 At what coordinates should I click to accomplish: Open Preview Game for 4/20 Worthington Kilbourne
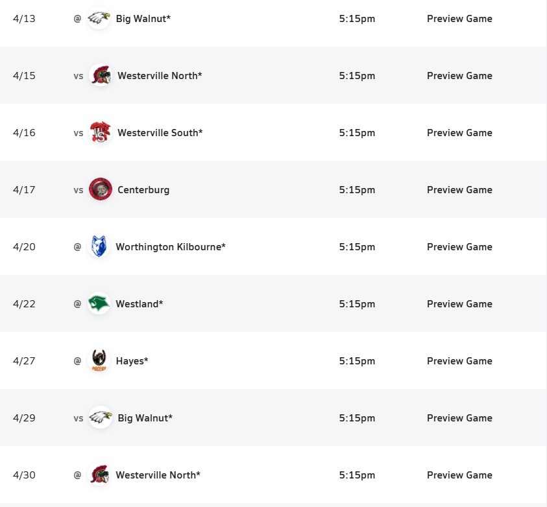point(459,247)
